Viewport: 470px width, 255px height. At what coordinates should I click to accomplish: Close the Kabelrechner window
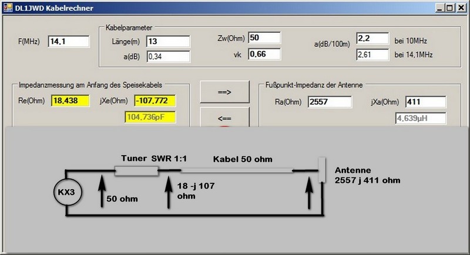tap(461, 8)
